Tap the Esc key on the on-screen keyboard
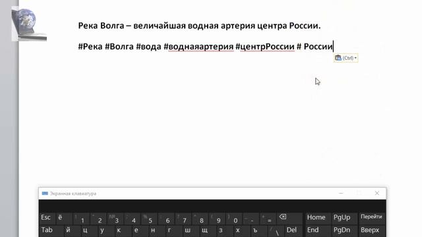The image size is (422, 237). click(46, 219)
